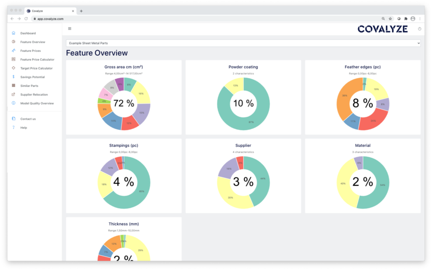
Task: Open the browser extensions puzzle icon
Action: [x=406, y=19]
